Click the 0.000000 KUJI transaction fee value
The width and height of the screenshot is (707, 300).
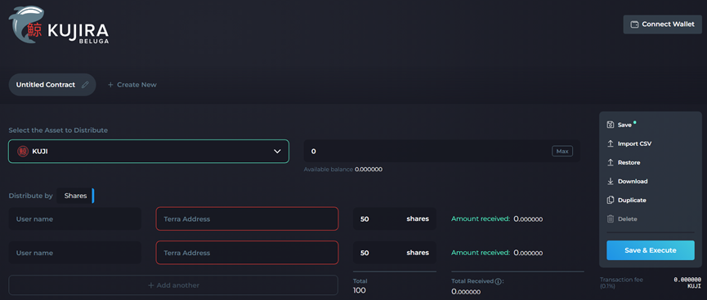687,282
